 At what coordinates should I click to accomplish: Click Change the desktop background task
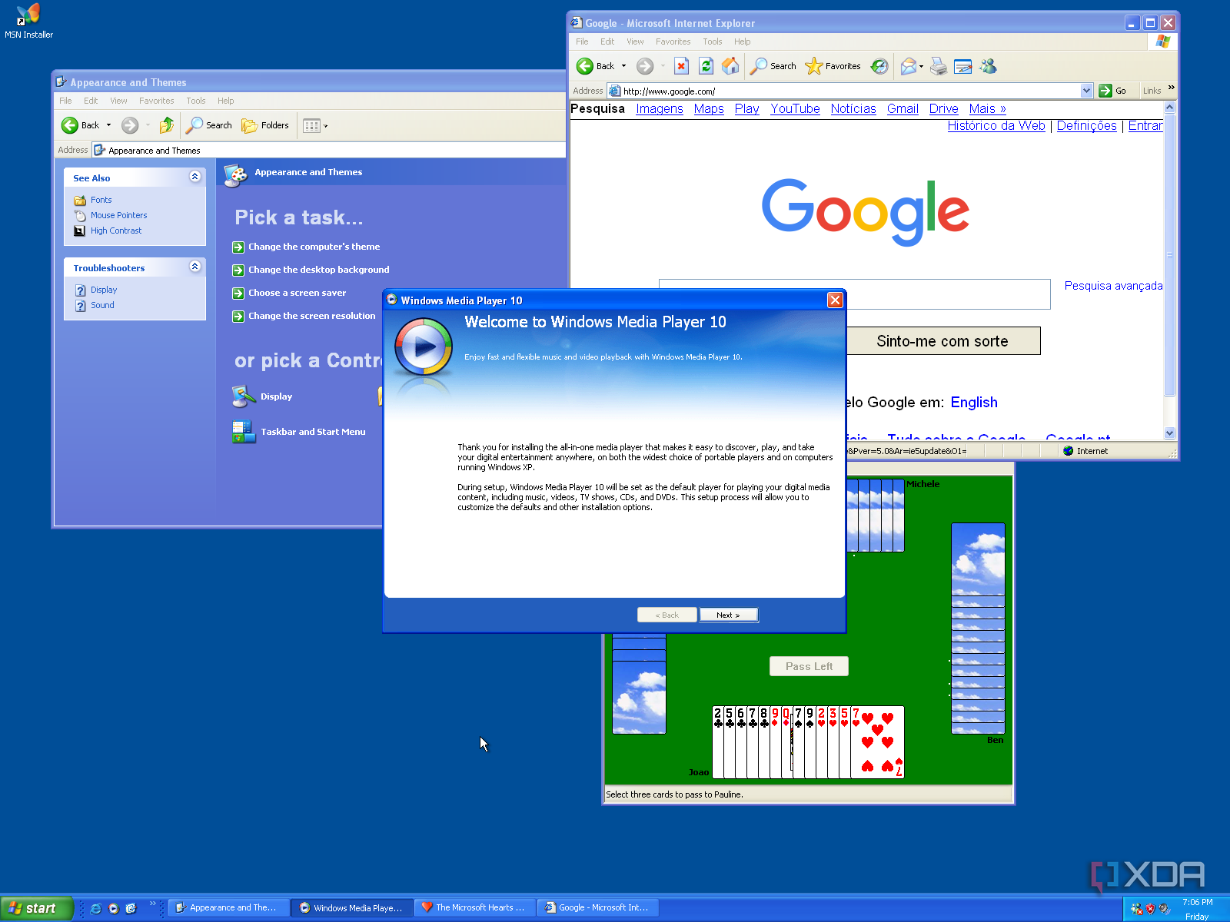click(318, 270)
